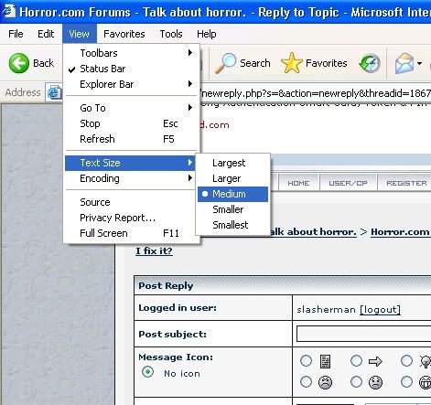Click into the Post subject field

point(363,334)
